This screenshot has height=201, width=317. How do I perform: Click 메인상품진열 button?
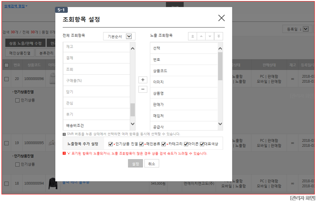coord(20,53)
